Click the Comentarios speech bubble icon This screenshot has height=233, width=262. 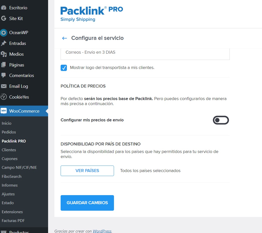pos(4,75)
